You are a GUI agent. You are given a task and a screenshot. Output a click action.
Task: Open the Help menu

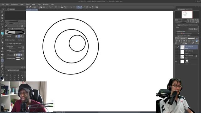coord(52,4)
